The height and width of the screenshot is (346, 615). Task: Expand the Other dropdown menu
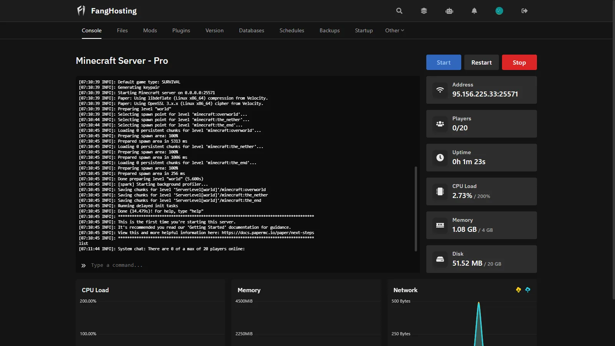click(x=394, y=30)
